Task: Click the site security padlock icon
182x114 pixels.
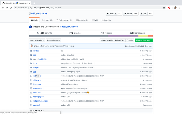Action: (16, 8)
